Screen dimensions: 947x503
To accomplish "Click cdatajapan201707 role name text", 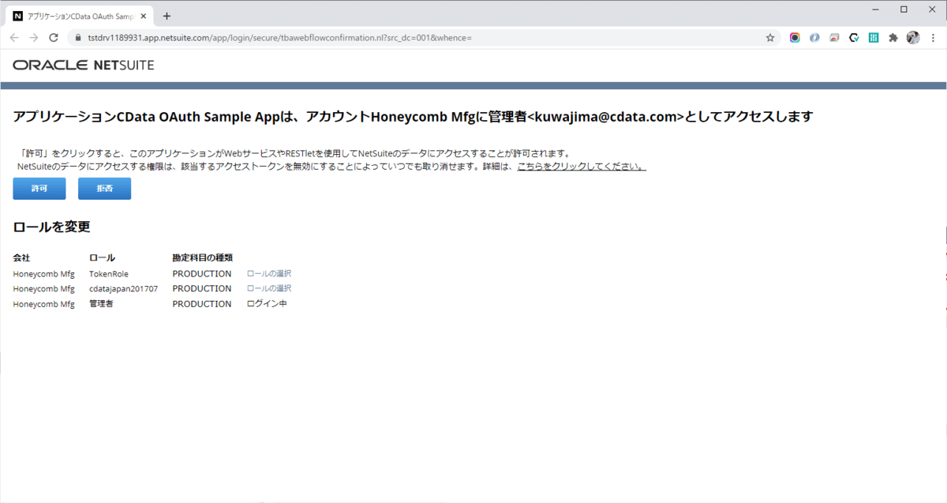I will pyautogui.click(x=123, y=288).
